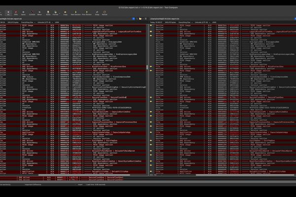296x197 pixels.
Task: Toggle the Context view button
Action: coord(32,13)
